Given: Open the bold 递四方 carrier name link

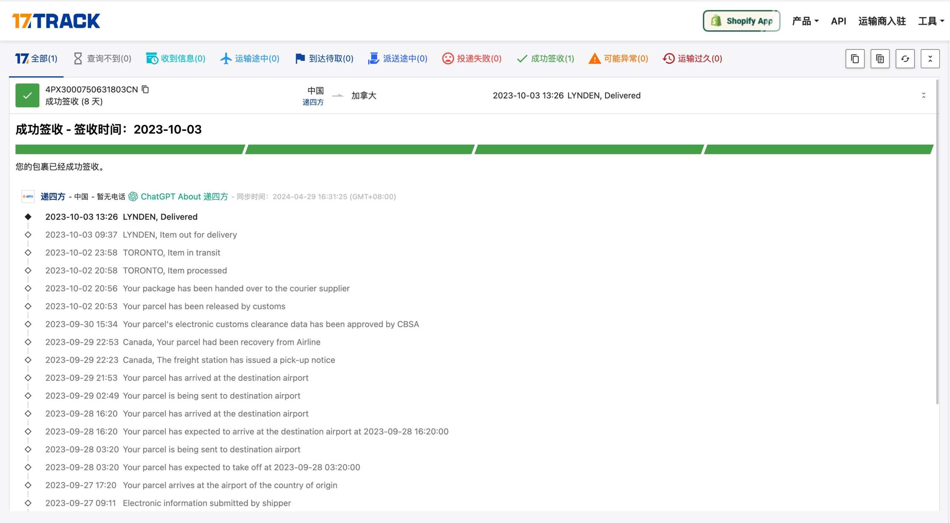Looking at the screenshot, I should click(53, 197).
